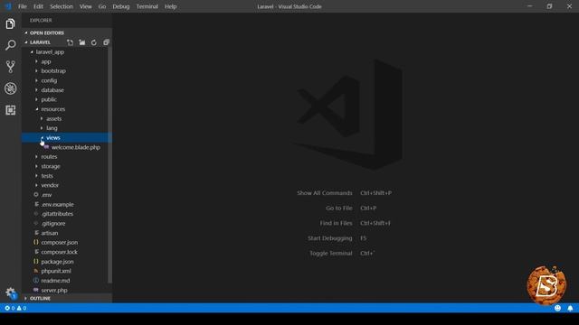This screenshot has width=579, height=325.
Task: Click the feedback smiley icon
Action: [x=557, y=308]
